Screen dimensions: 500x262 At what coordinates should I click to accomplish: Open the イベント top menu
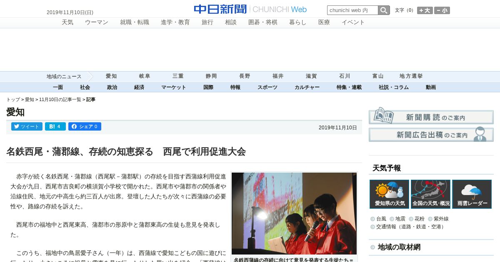pos(353,22)
